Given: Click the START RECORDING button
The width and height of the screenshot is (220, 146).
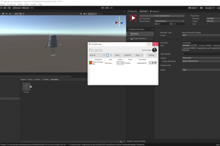Looking at the screenshot, I should [x=162, y=16].
